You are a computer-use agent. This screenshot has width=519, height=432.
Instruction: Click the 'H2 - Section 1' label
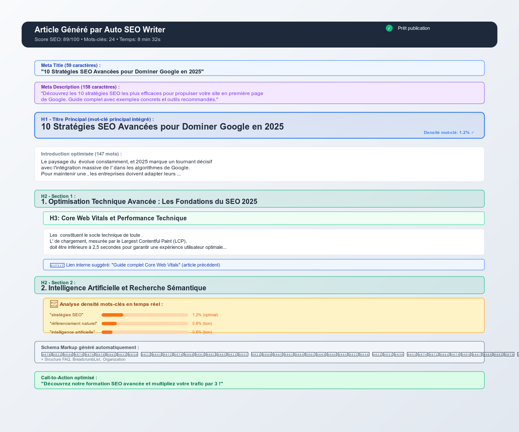(58, 196)
